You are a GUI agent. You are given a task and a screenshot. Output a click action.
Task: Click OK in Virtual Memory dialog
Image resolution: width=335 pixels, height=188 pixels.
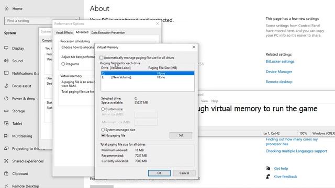(159, 173)
